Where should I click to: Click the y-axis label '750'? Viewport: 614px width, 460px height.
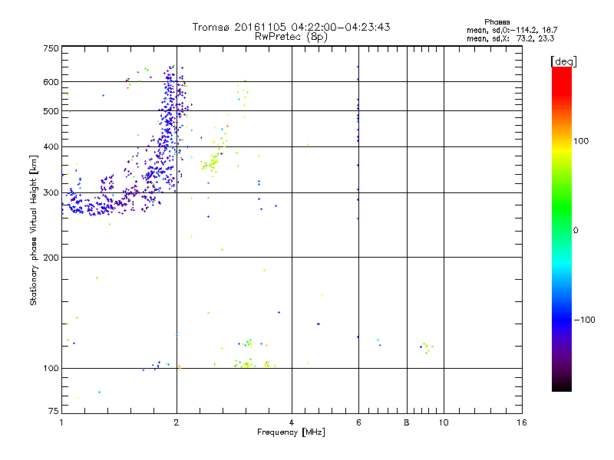(51, 48)
